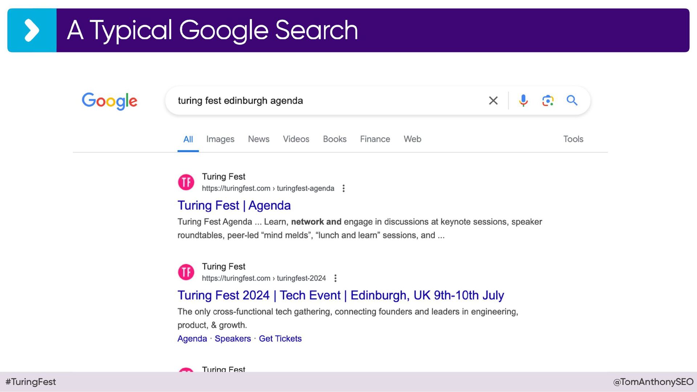Switch to the Images tab
Screen dimensions: 697x392
(x=220, y=139)
